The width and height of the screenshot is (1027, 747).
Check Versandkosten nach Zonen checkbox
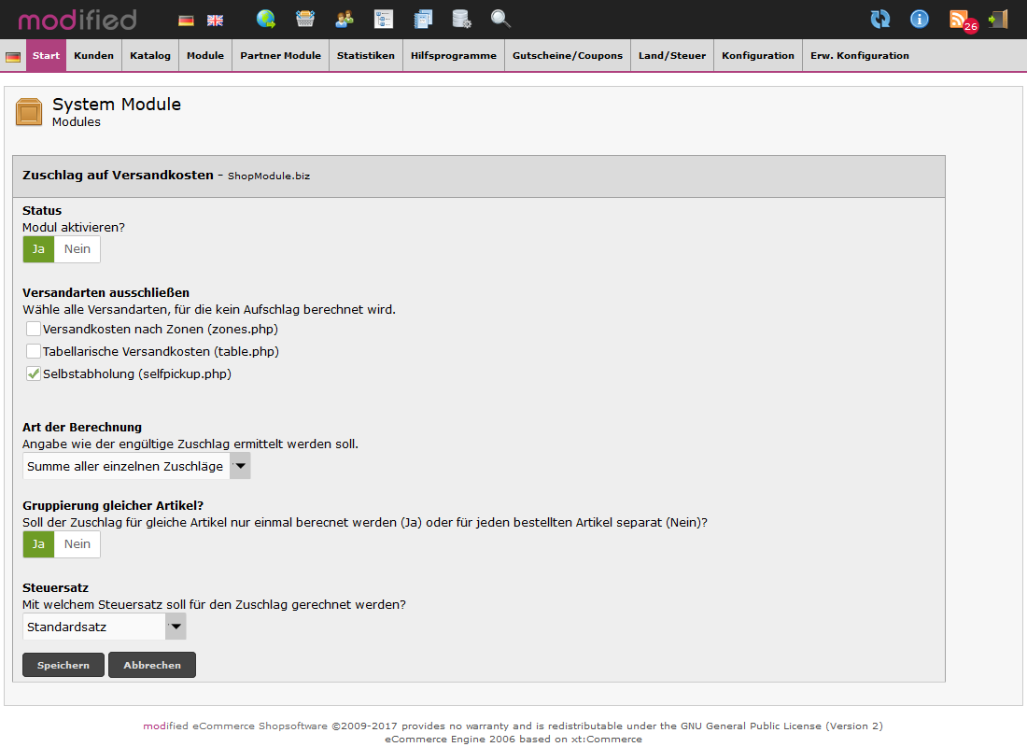pos(34,329)
